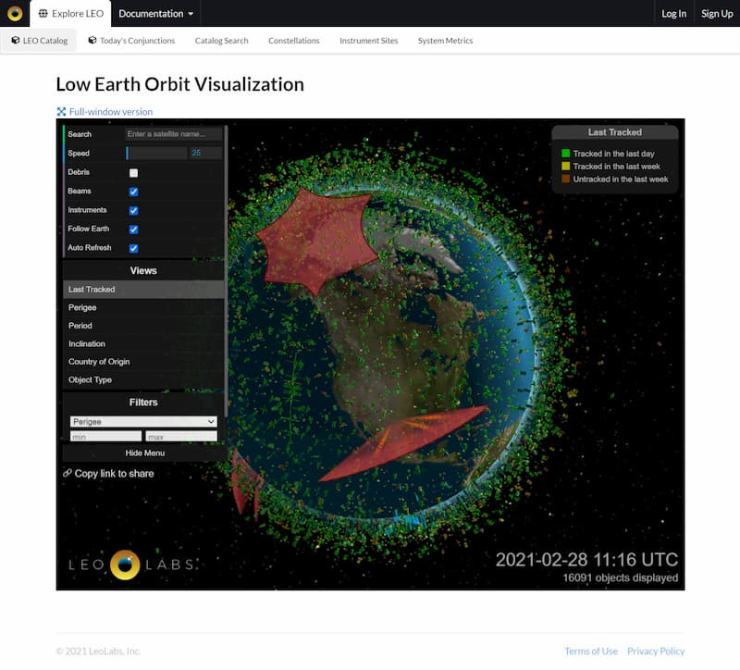Click the cube icon beside Today's Conjunctions
Viewport: 740px width, 670px height.
point(92,40)
